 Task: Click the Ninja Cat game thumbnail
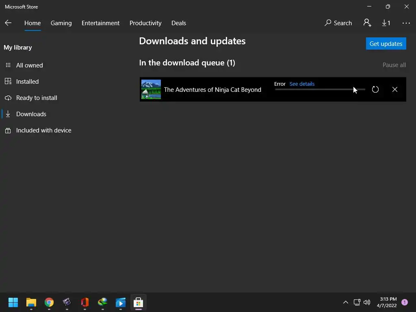pyautogui.click(x=151, y=89)
